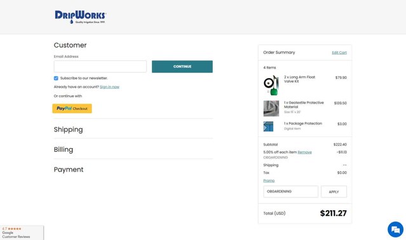The image size is (406, 240).
Task: Click the Geotextile Protective Material thumbnail
Action: 271,109
